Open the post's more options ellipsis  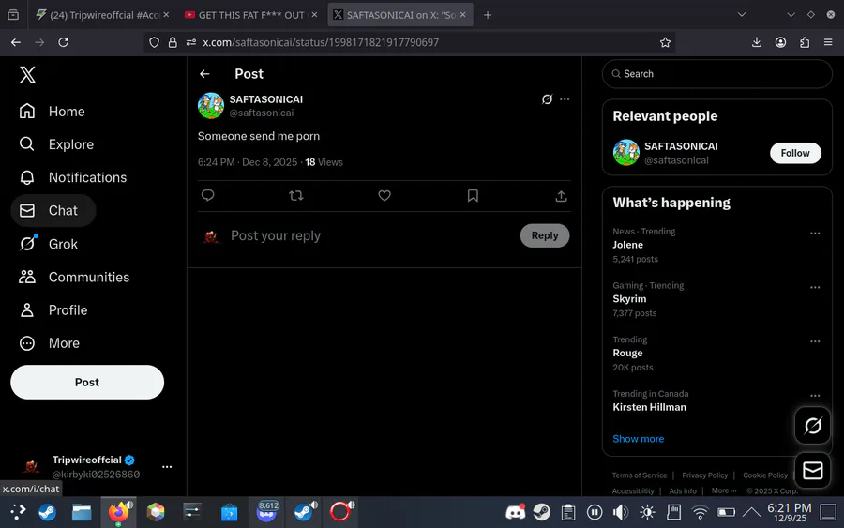(565, 99)
